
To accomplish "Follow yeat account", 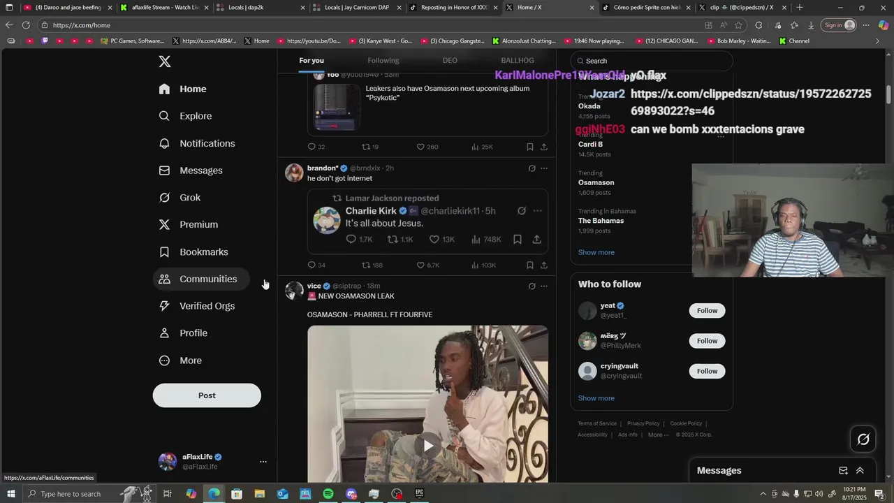I will 707,311.
